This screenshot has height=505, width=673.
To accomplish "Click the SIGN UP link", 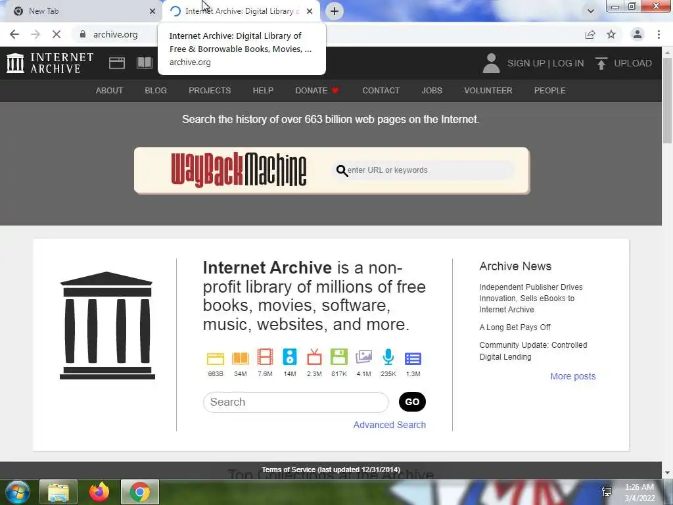I will pyautogui.click(x=526, y=63).
